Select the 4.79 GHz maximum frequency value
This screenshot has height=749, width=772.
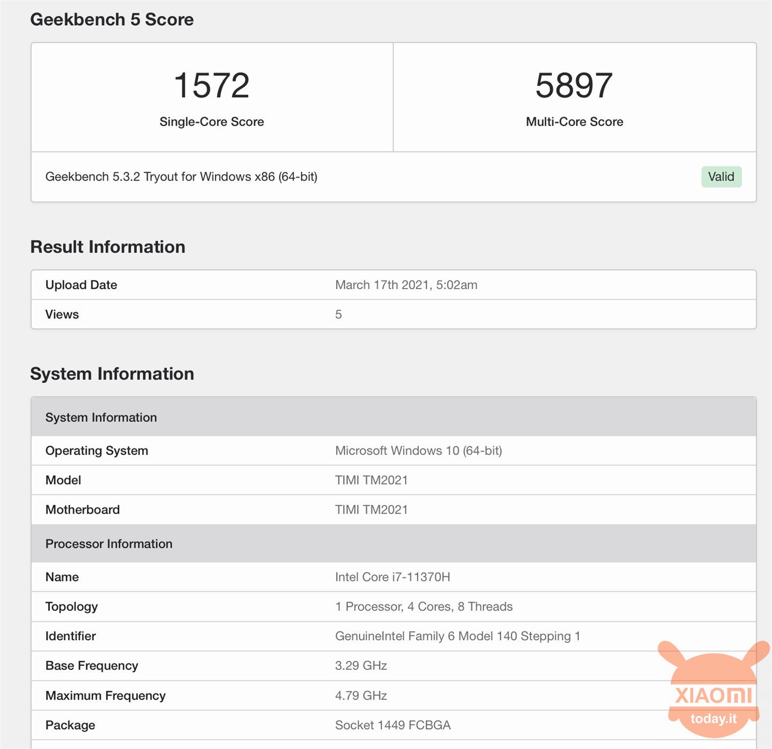pyautogui.click(x=361, y=695)
